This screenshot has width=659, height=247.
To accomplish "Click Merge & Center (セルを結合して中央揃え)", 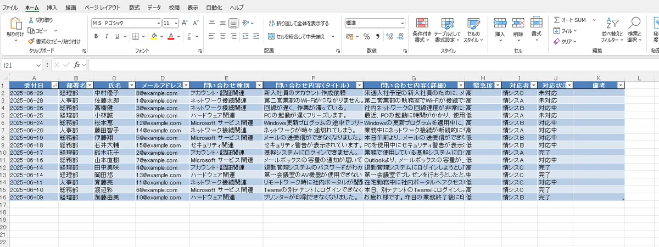I will (x=297, y=36).
